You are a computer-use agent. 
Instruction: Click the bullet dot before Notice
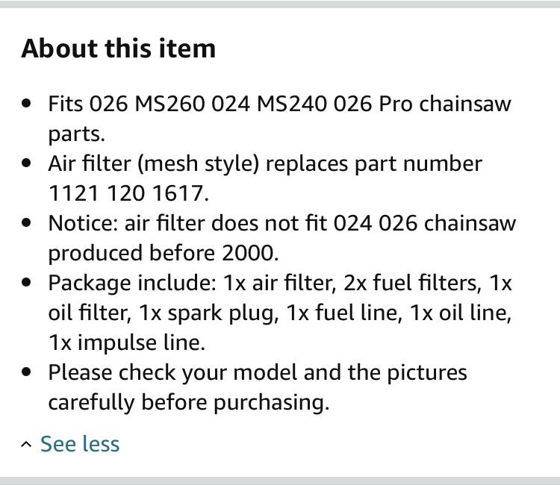click(x=26, y=222)
